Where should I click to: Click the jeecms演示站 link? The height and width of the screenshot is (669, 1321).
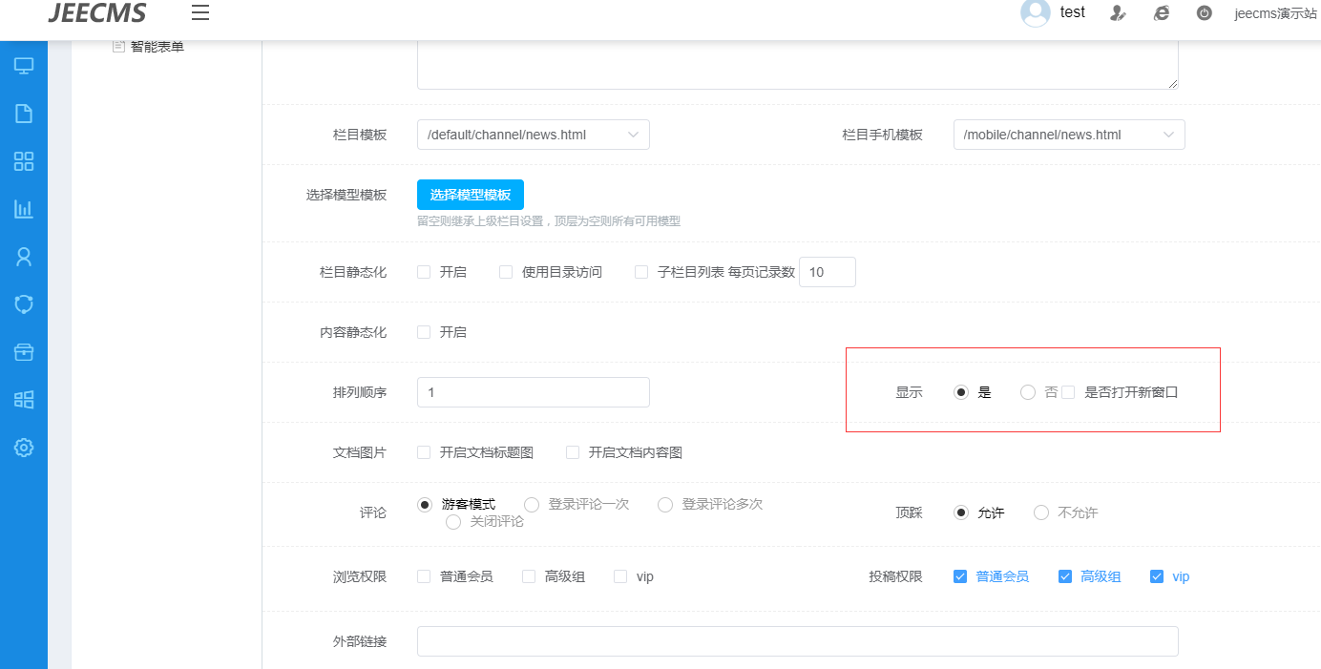(1275, 13)
